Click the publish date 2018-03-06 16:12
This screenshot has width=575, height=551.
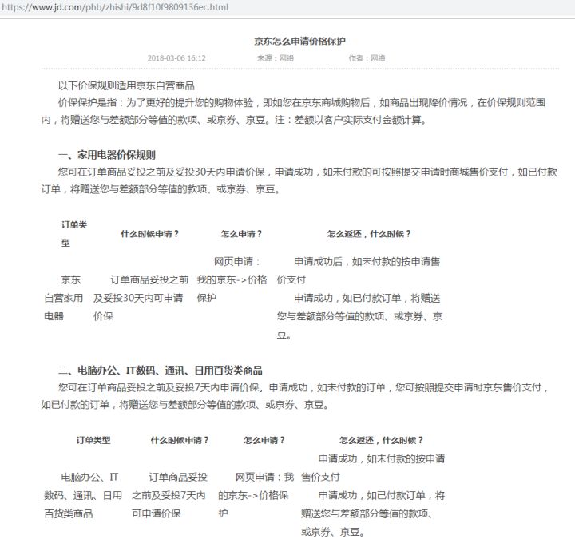tap(176, 58)
